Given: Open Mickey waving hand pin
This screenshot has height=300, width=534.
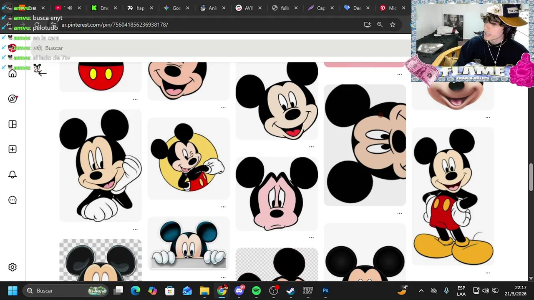Looking at the screenshot, I should tap(100, 165).
